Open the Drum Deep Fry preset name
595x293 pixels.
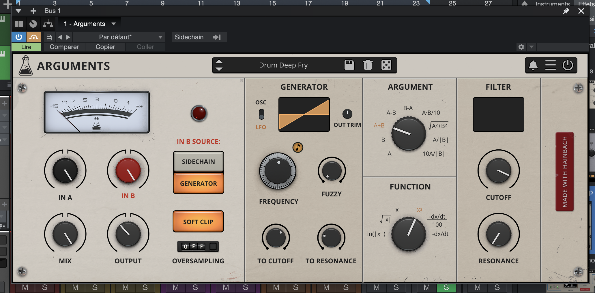283,65
